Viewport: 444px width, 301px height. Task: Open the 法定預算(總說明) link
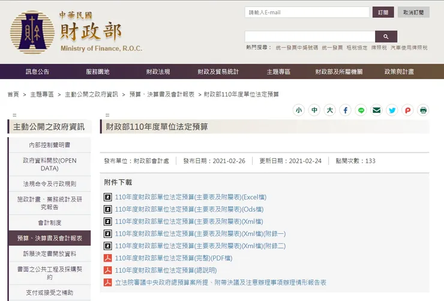tap(166, 270)
